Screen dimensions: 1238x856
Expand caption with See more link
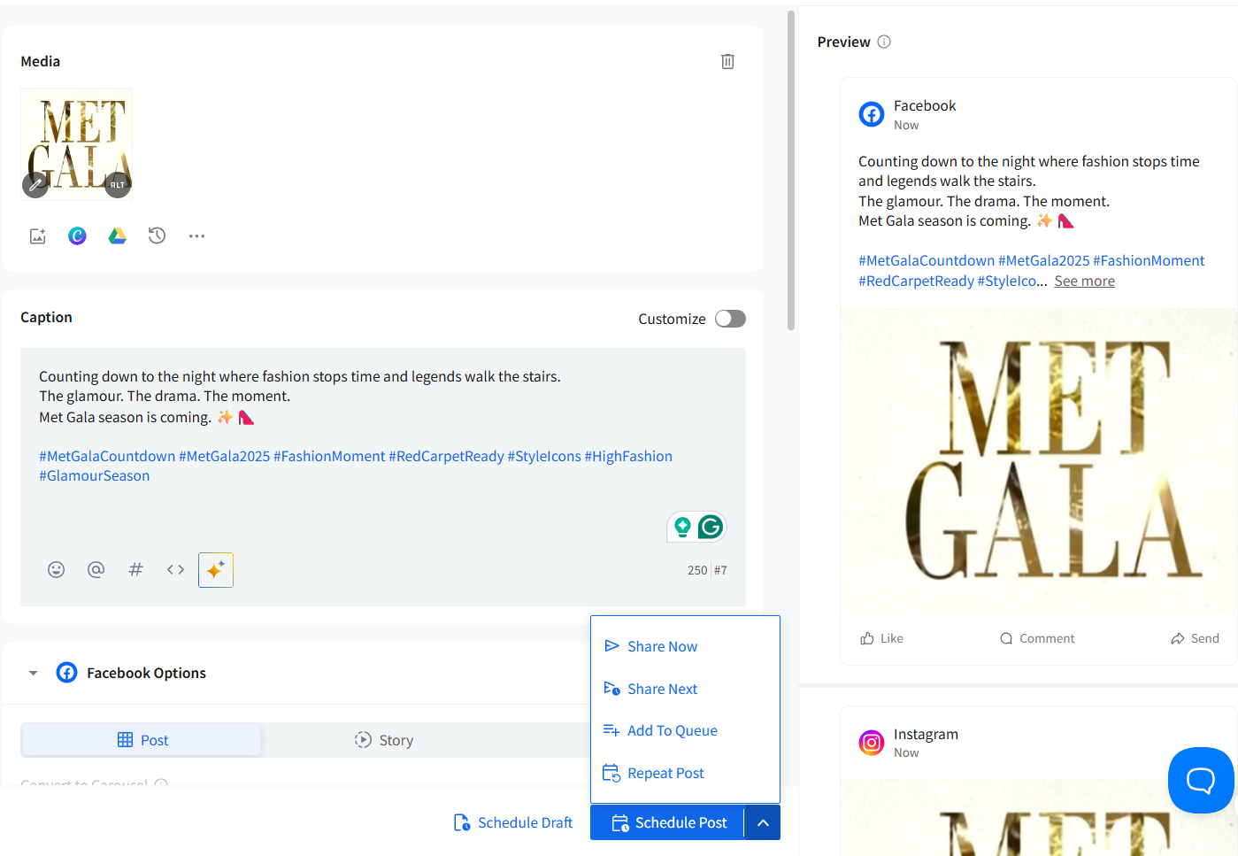pyautogui.click(x=1084, y=281)
